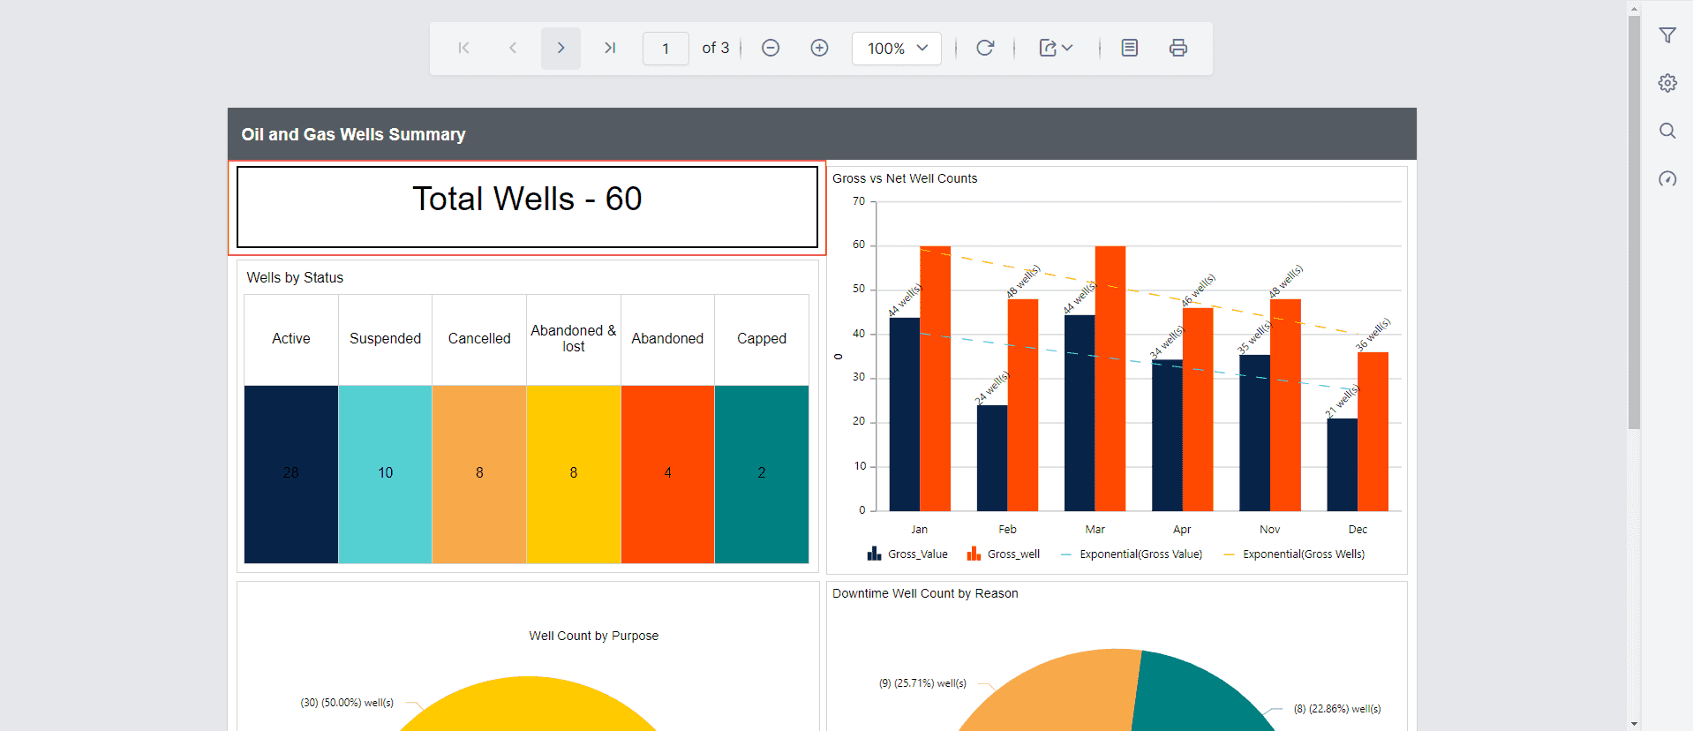
Task: Select the Suspended status cell with 10
Action: pos(385,474)
